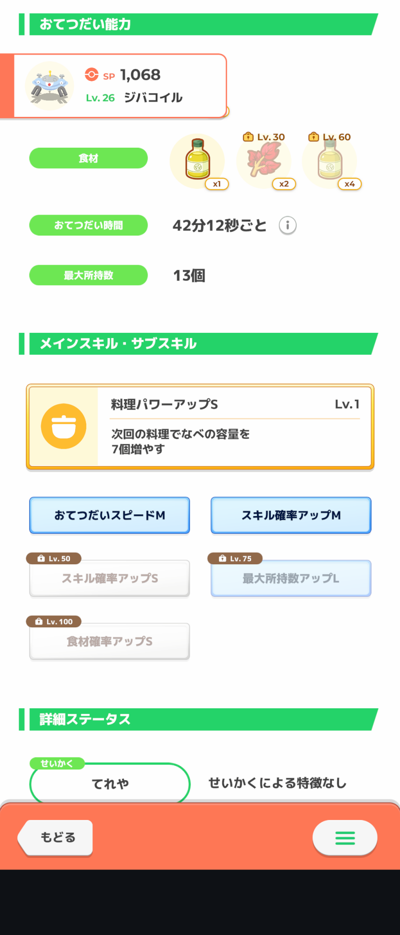Tap the red SP Pokéball icon
400x935 pixels.
[x=92, y=75]
